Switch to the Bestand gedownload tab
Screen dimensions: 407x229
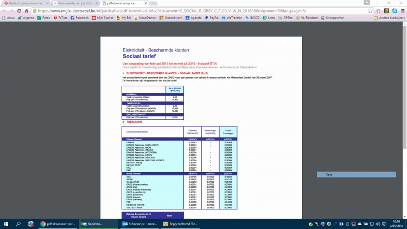pyautogui.click(x=24, y=3)
